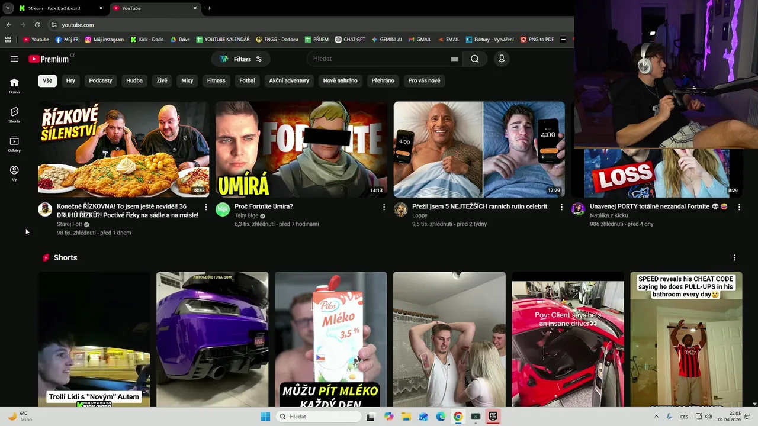Image resolution: width=758 pixels, height=426 pixels.
Task: Open the Filters dropdown button
Action: point(240,59)
